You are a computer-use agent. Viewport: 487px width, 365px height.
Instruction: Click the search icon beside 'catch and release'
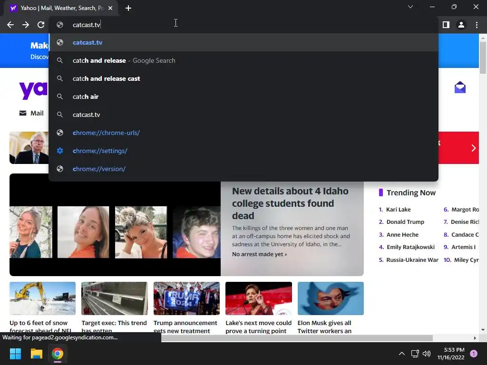click(60, 60)
